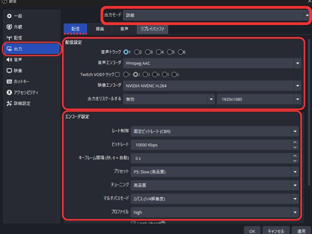312x234 pixels.
Task: Open ホットキー keyboard icon in sidebar
Action: pyautogui.click(x=9, y=82)
